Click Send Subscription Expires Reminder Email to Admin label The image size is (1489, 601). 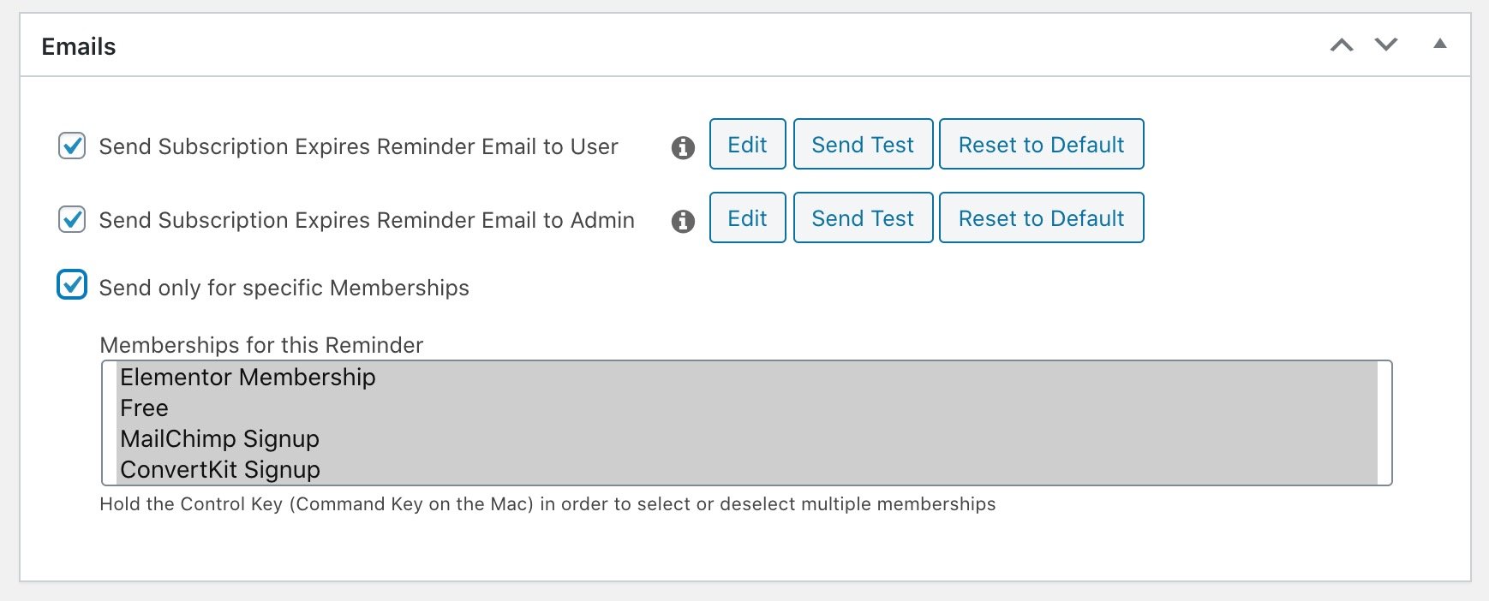click(x=367, y=220)
